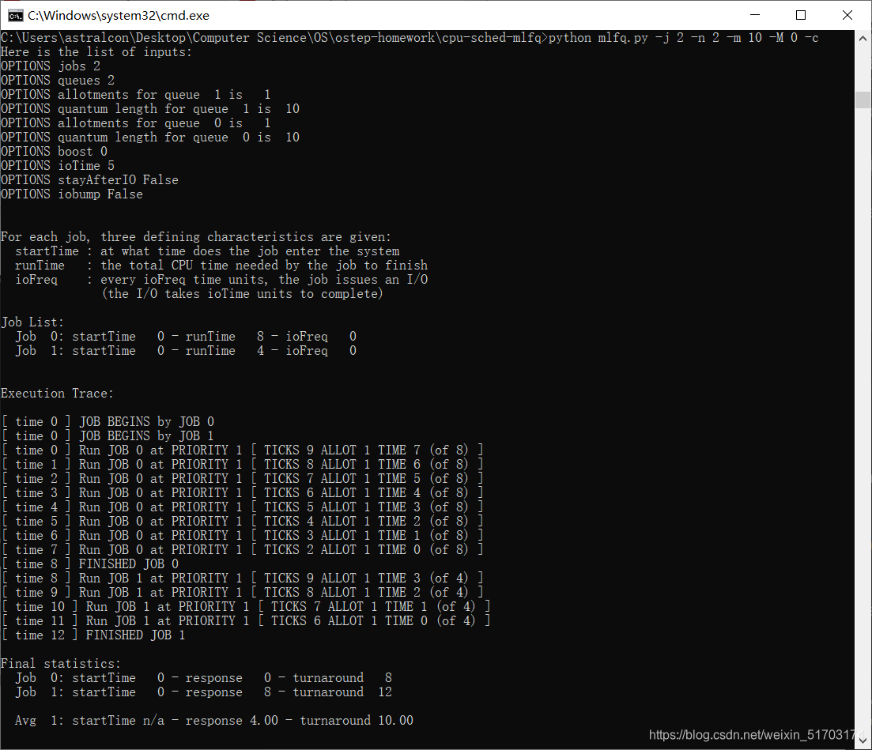Click the time 0 Run JOB 0 TICKS 9 line
The image size is (872, 750).
(243, 450)
